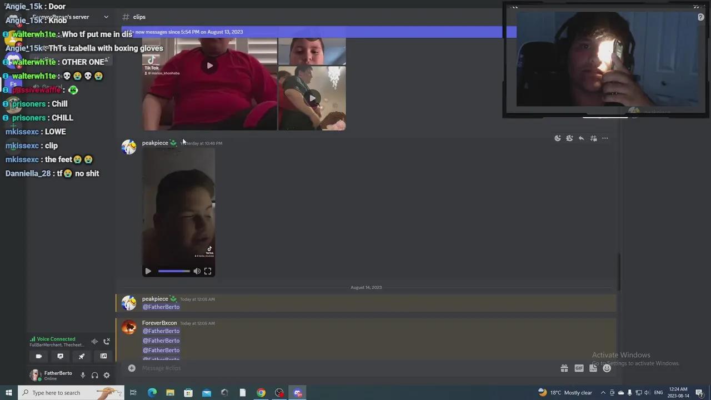Click the TikTok video progress bar

coord(174,271)
